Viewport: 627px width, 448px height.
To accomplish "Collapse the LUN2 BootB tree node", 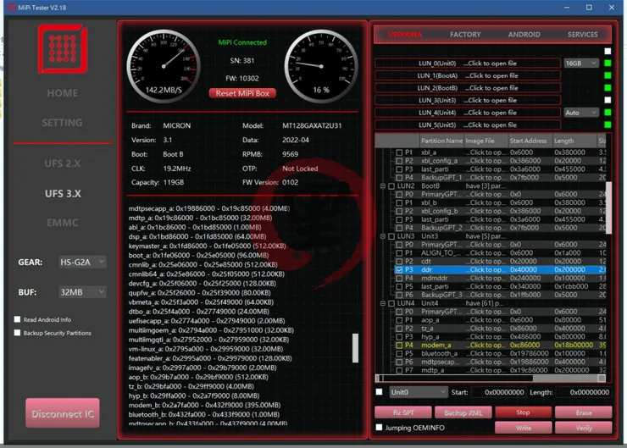I will pos(383,185).
